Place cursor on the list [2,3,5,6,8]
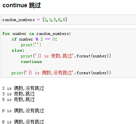136x124 pixels. coord(55,20)
